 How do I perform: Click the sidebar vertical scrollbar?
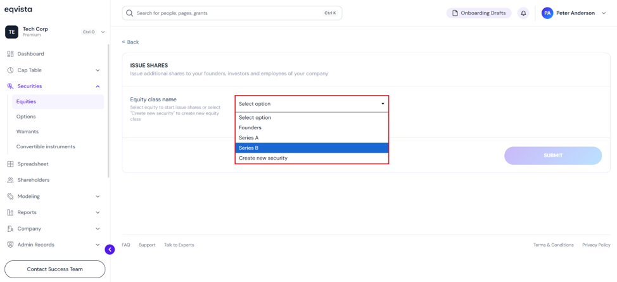click(x=108, y=110)
